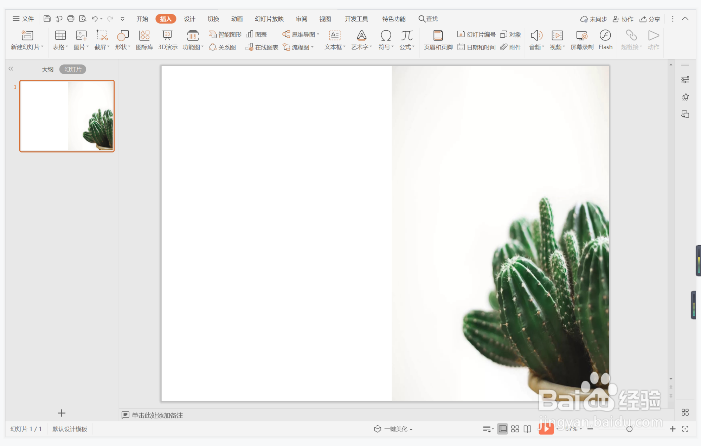Click the 协作 collaborate button
This screenshot has height=446, width=701.
click(623, 19)
